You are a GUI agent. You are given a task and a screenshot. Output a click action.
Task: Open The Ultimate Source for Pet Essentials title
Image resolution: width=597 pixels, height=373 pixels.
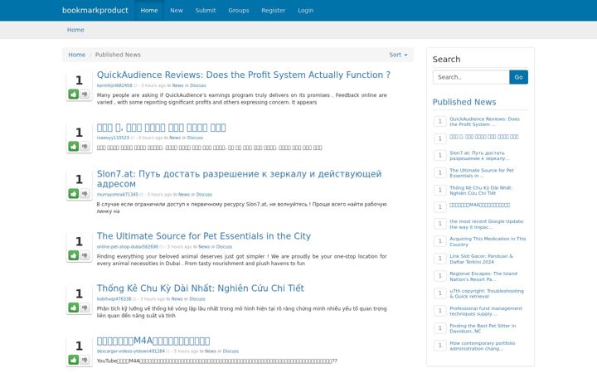(204, 236)
